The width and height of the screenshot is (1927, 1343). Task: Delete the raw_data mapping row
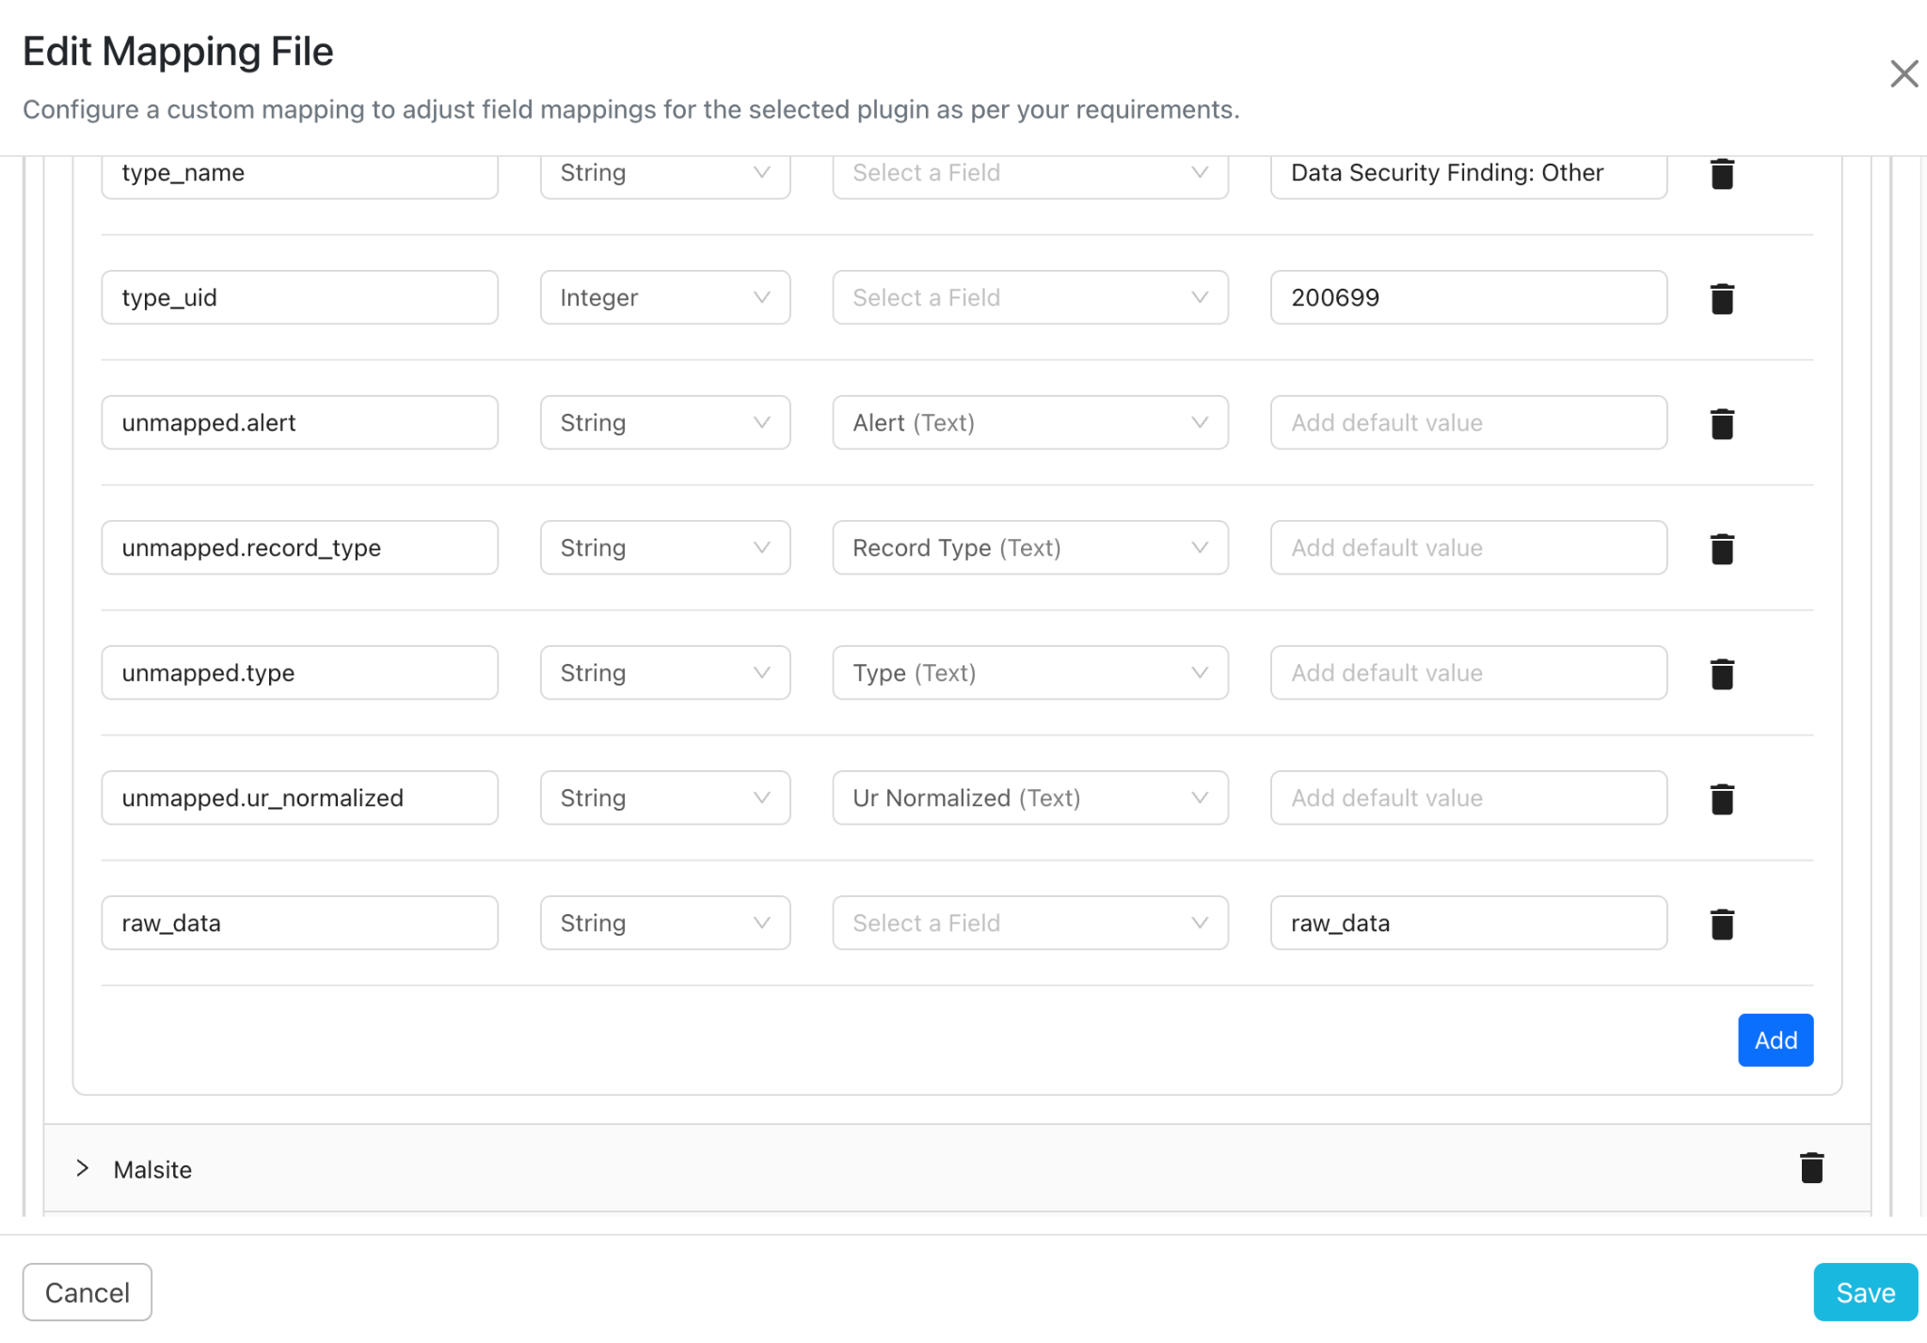point(1722,924)
